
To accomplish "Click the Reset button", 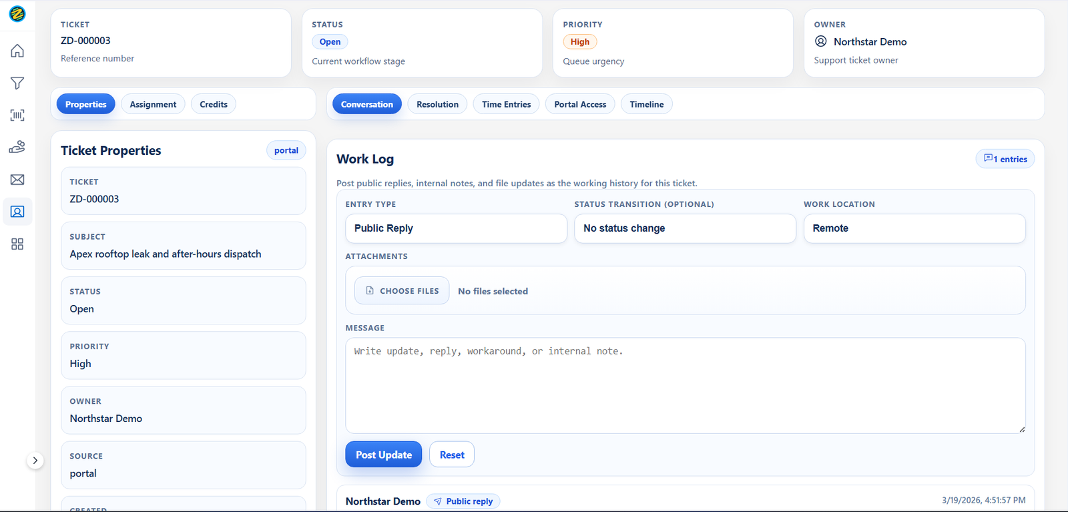I will point(452,455).
